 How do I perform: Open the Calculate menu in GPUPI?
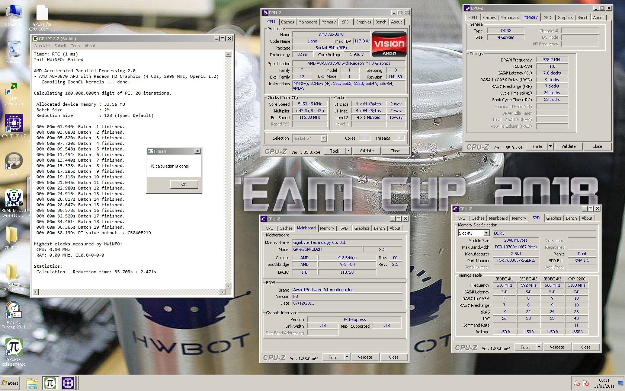[42, 46]
